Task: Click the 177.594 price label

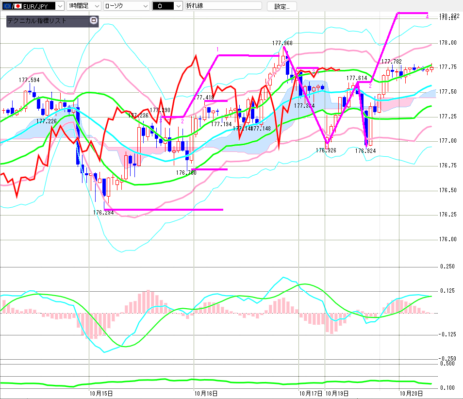Action: (x=29, y=80)
